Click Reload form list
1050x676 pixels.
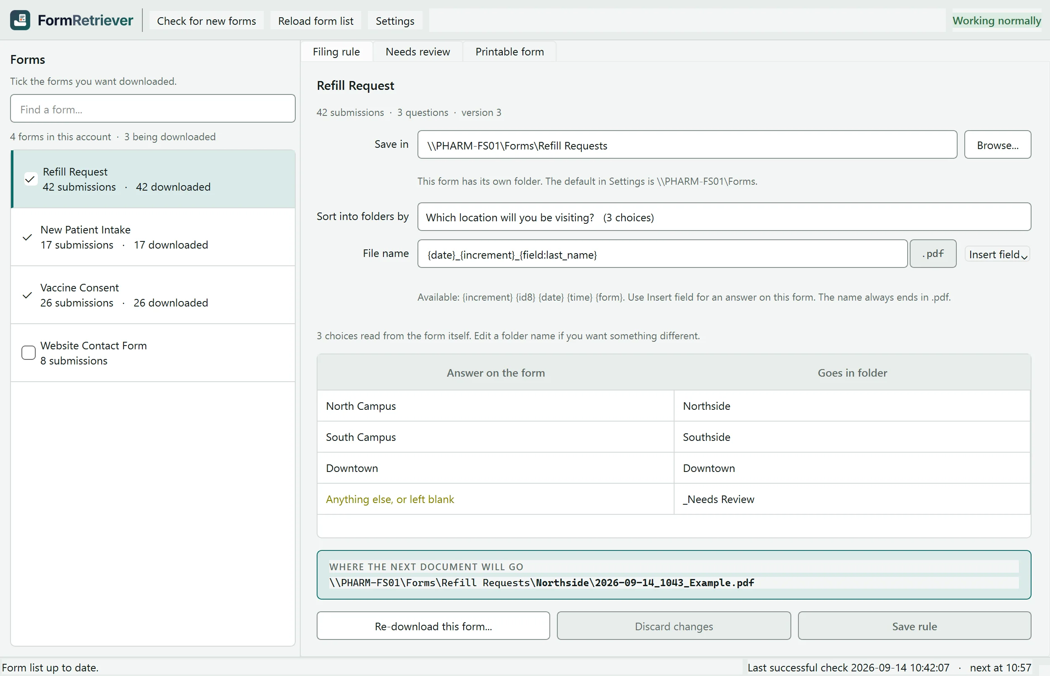(x=315, y=21)
